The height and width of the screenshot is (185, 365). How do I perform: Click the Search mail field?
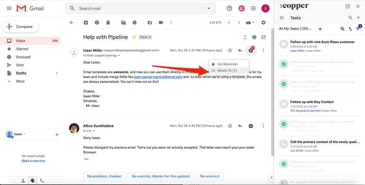(x=141, y=8)
